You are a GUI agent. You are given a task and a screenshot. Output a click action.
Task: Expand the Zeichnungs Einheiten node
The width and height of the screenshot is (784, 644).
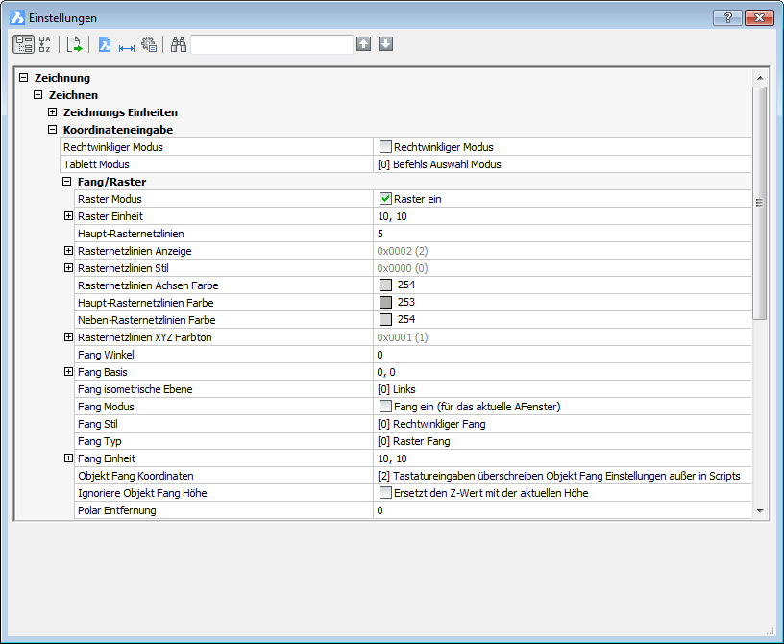pyautogui.click(x=53, y=112)
